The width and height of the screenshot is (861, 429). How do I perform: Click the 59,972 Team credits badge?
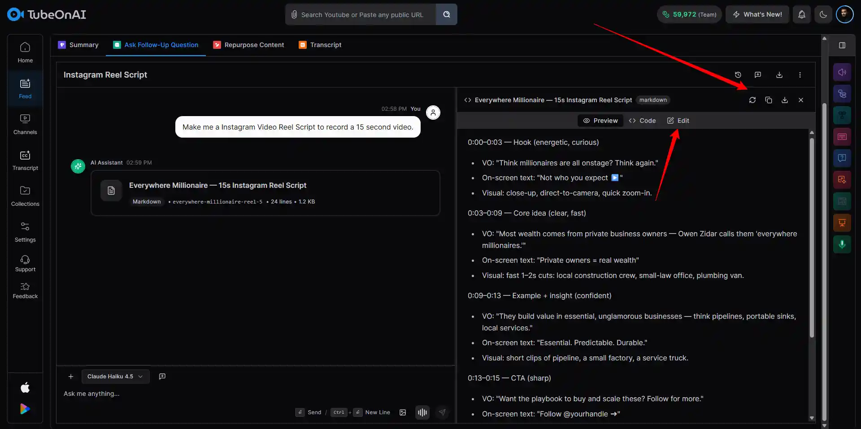click(689, 14)
